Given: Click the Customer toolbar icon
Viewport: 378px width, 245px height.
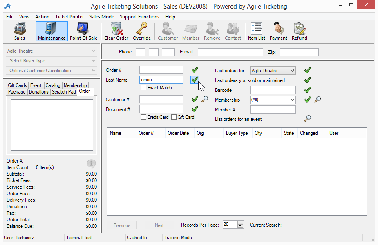Looking at the screenshot, I should click(168, 31).
